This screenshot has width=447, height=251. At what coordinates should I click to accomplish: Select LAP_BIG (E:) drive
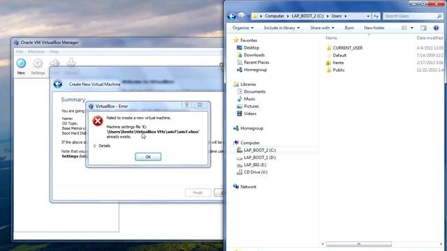(255, 165)
